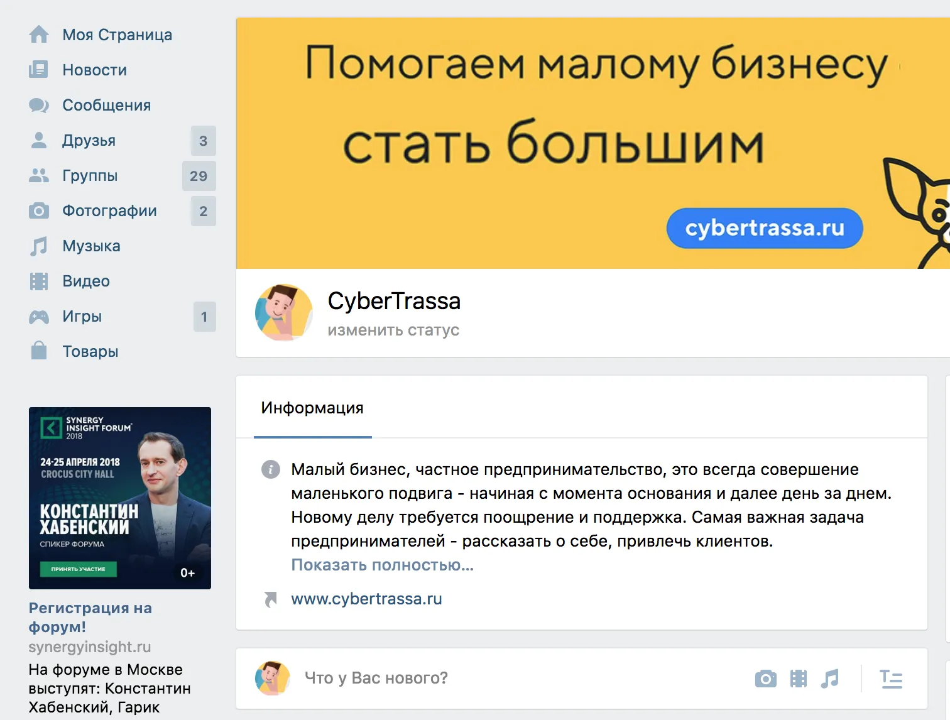Click the synergyinsight.ru ad domain
The height and width of the screenshot is (720, 950).
(90, 646)
